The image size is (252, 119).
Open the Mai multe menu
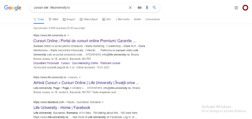pyautogui.click(x=123, y=19)
